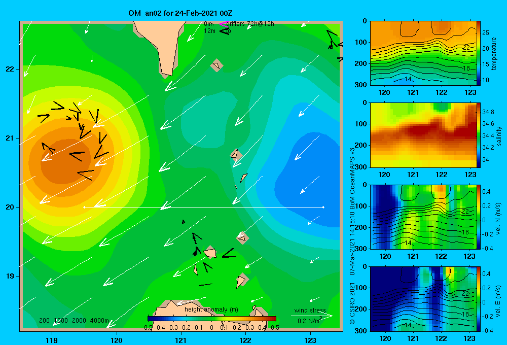The image size is (507, 345).
Task: Click the temperature color bar
Action: click(479, 53)
